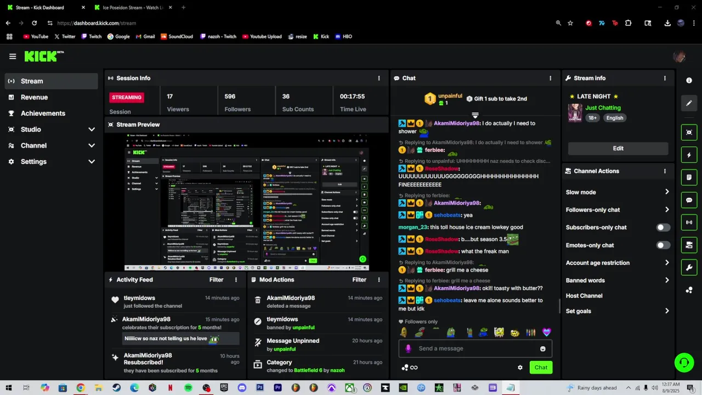Viewport: 702px width, 395px height.
Task: Open Spotify from the taskbar
Action: (x=188, y=388)
